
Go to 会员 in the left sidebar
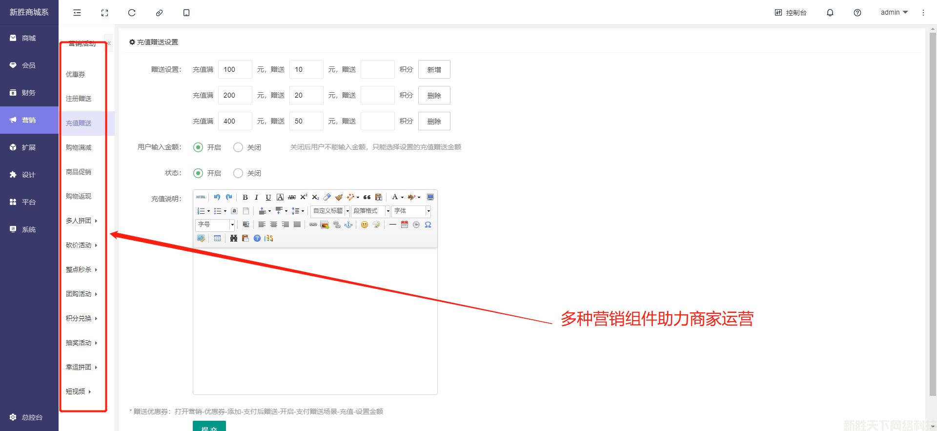pos(29,65)
